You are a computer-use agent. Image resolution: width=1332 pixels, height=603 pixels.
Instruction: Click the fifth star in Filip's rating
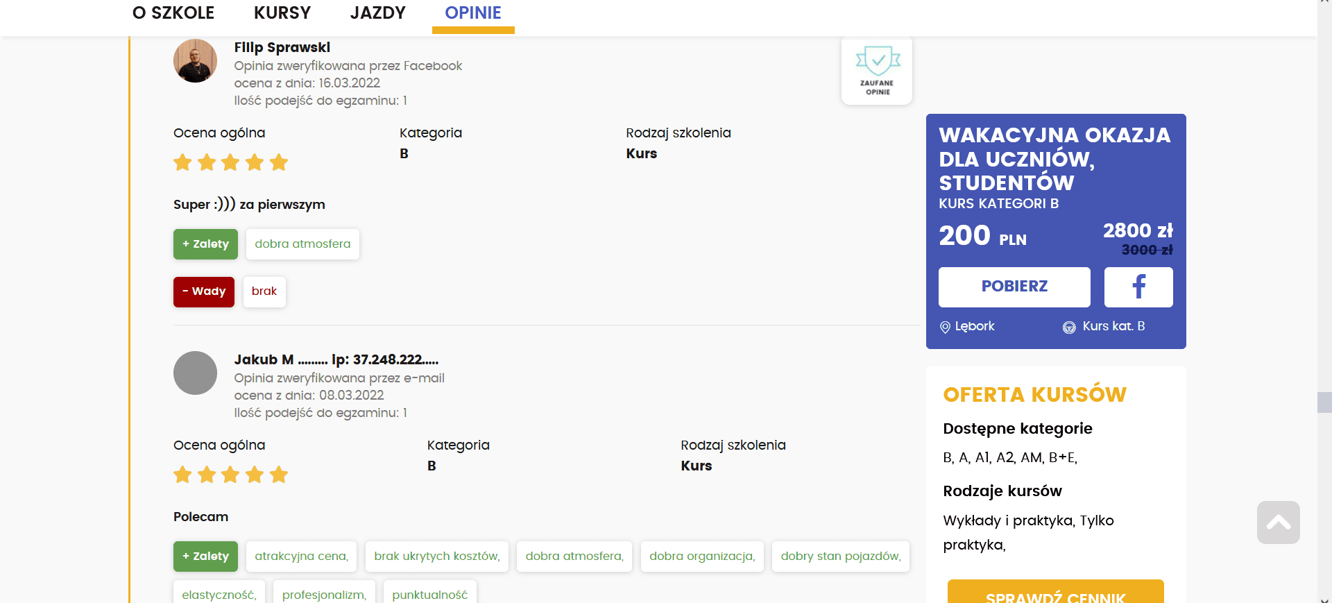pyautogui.click(x=279, y=162)
